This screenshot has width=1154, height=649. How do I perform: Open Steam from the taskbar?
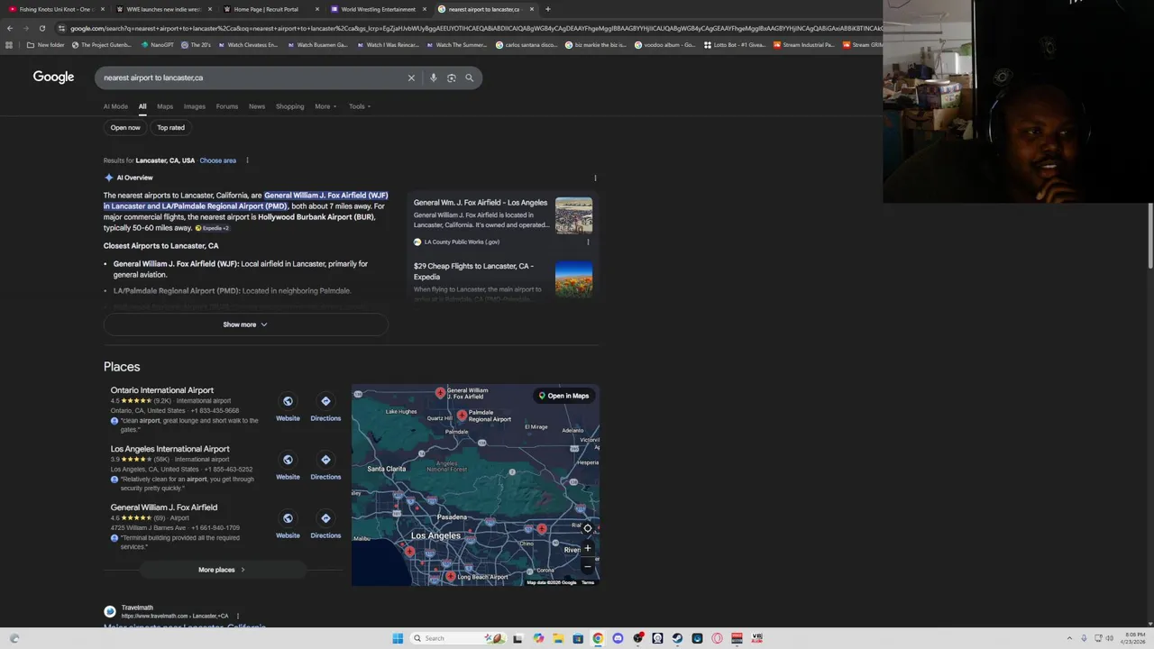(x=677, y=638)
